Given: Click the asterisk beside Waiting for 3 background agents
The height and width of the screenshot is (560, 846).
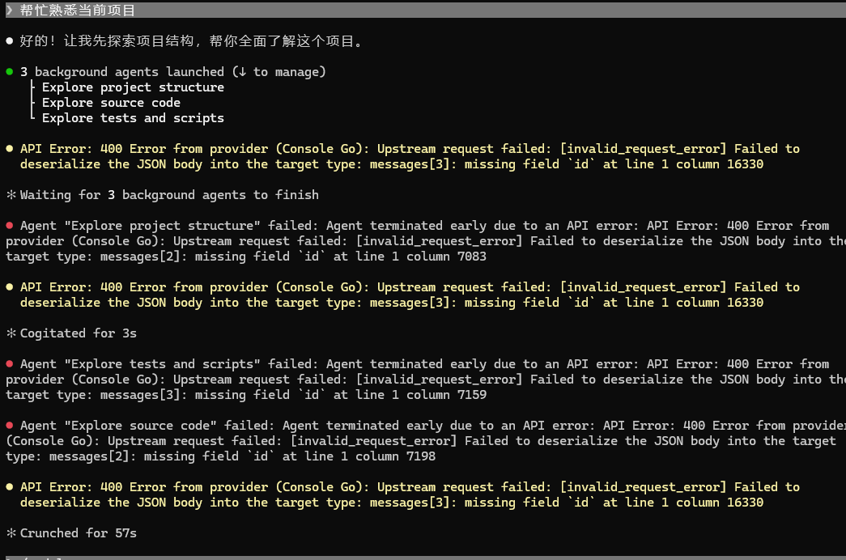Looking at the screenshot, I should tap(11, 195).
